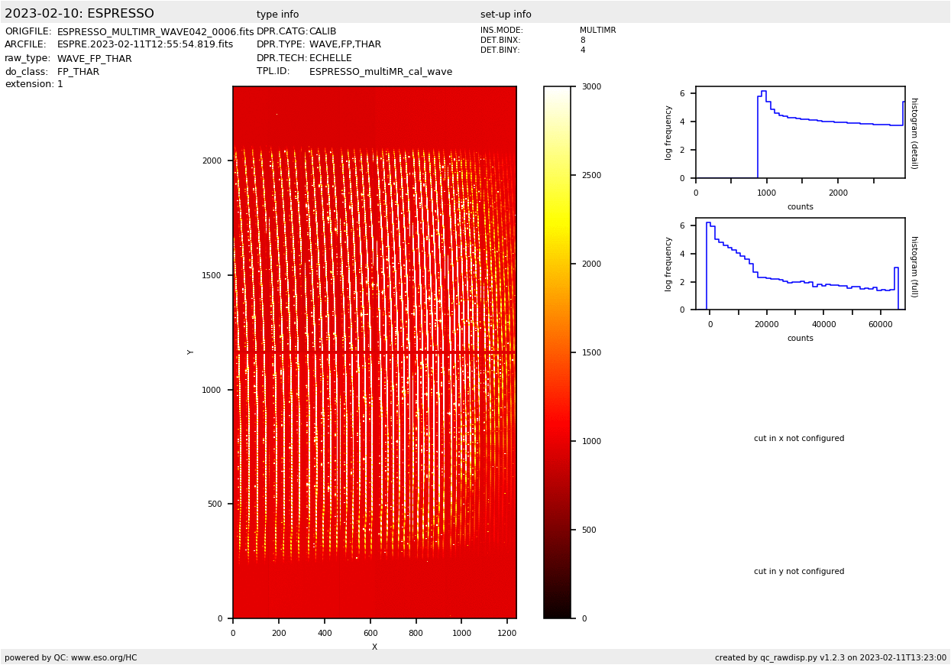The height and width of the screenshot is (665, 951).
Task: Click the ECHELLE DPR.TECH value
Action: pyautogui.click(x=330, y=58)
